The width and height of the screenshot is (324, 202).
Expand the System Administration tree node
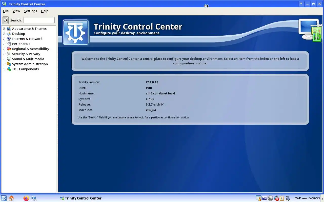tap(4, 64)
